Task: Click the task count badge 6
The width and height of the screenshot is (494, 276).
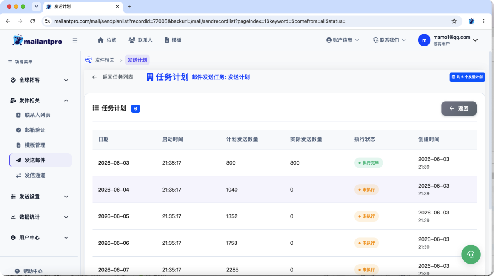Action: pyautogui.click(x=135, y=109)
